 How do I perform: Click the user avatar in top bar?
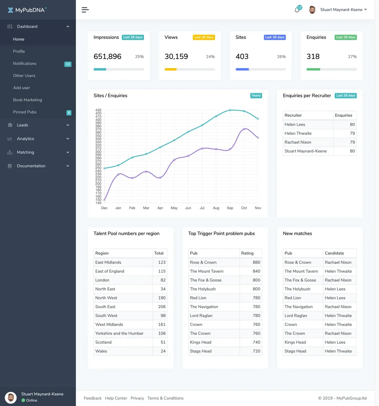(x=312, y=10)
